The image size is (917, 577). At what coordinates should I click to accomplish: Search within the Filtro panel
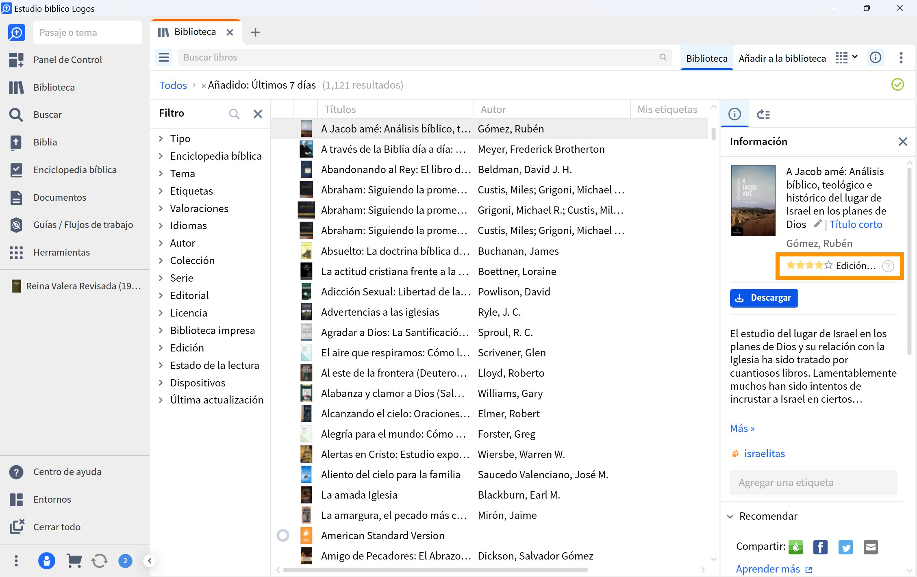234,114
